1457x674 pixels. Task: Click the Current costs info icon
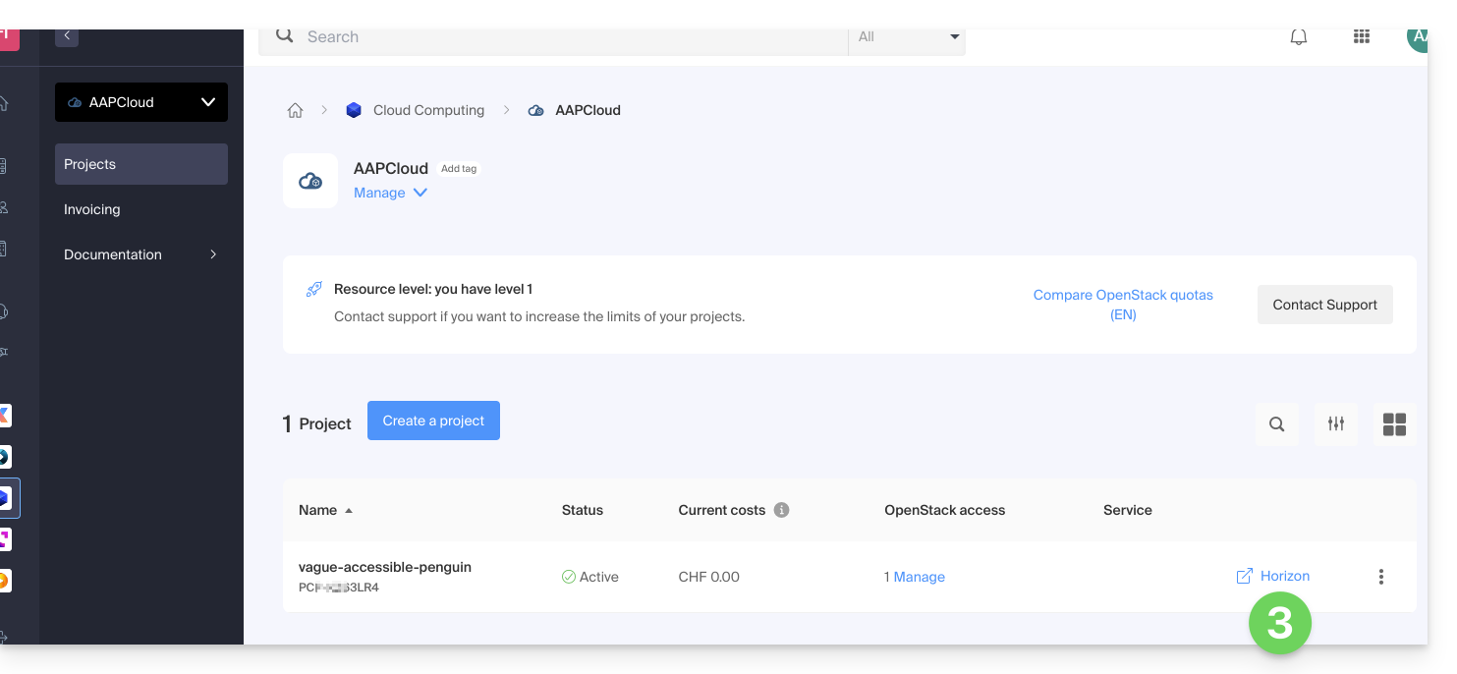[782, 510]
